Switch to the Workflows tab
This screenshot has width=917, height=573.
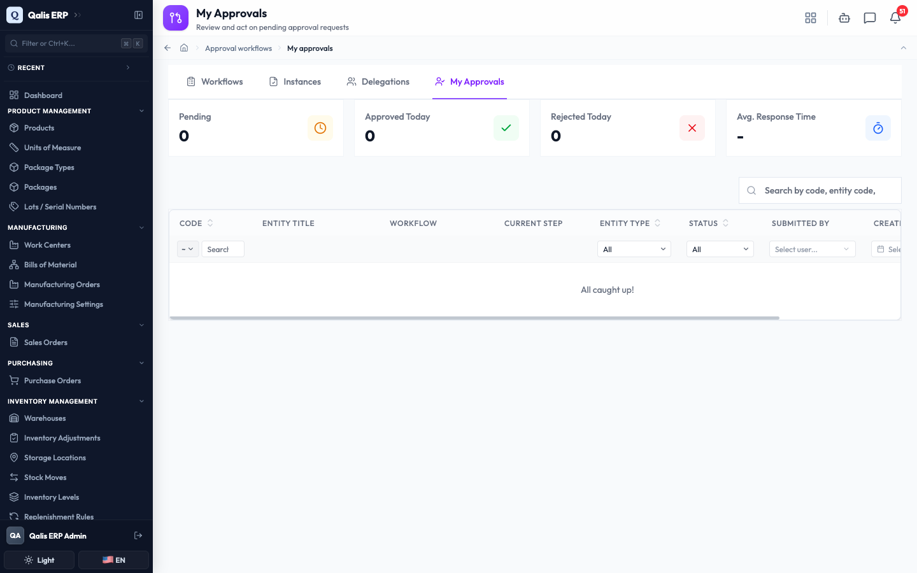[x=215, y=81]
